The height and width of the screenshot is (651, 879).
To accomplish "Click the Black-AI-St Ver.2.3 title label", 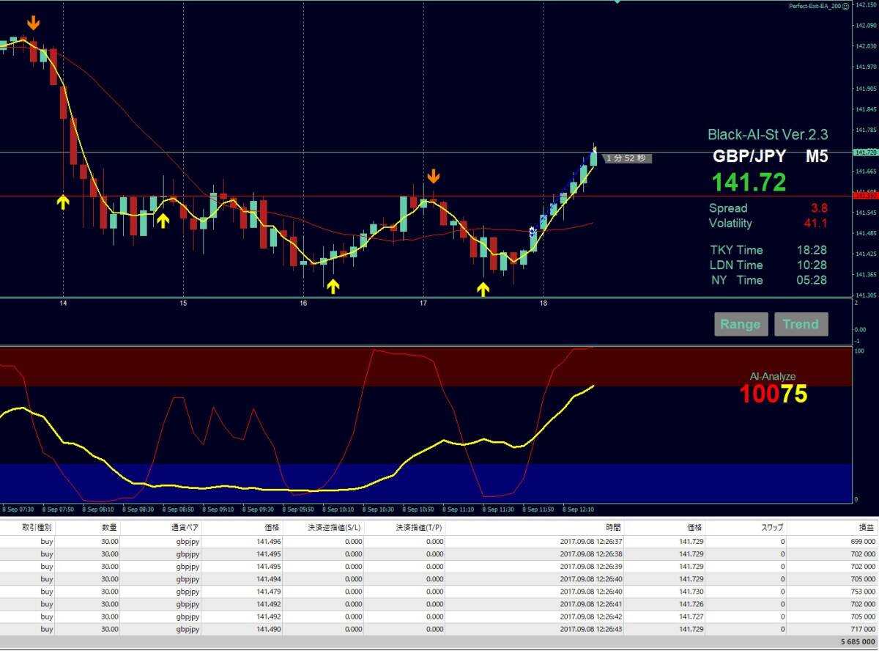I will pyautogui.click(x=768, y=135).
